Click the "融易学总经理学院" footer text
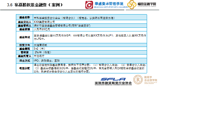Screen dimensions: 212x119 click(x=151, y=79)
